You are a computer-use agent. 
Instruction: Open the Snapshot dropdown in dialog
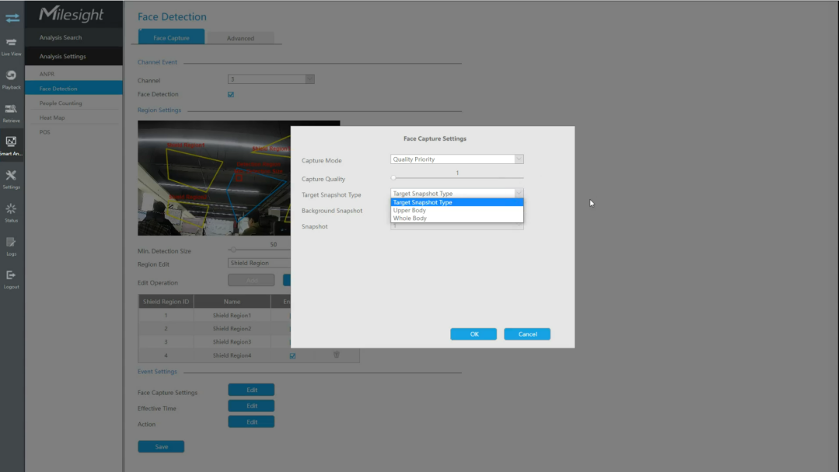(x=457, y=226)
